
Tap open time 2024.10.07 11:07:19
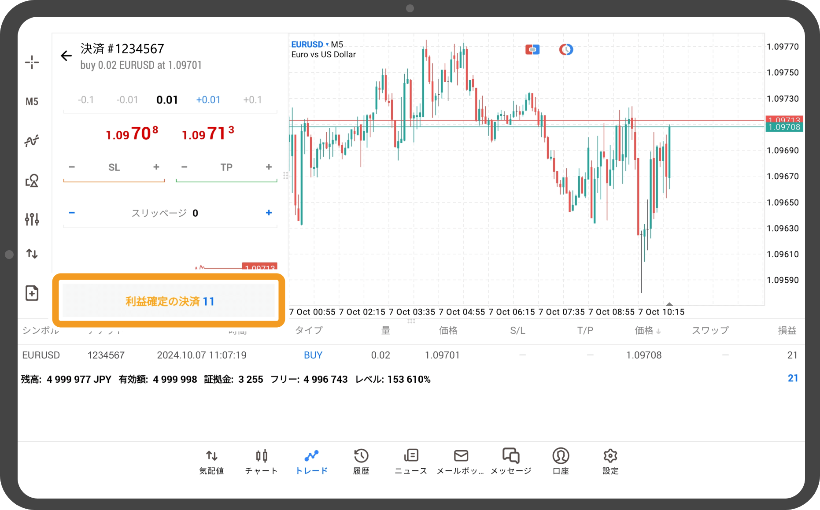point(202,355)
